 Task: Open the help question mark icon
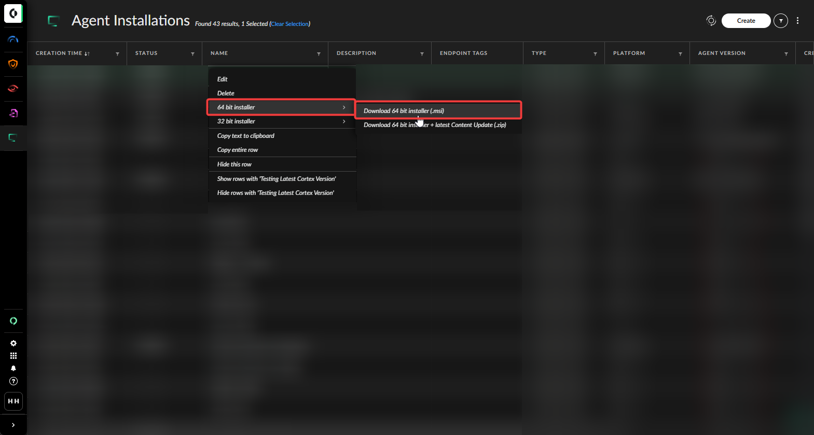tap(13, 381)
